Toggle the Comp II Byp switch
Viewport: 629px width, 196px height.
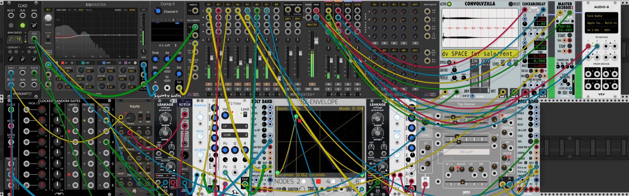click(x=167, y=72)
